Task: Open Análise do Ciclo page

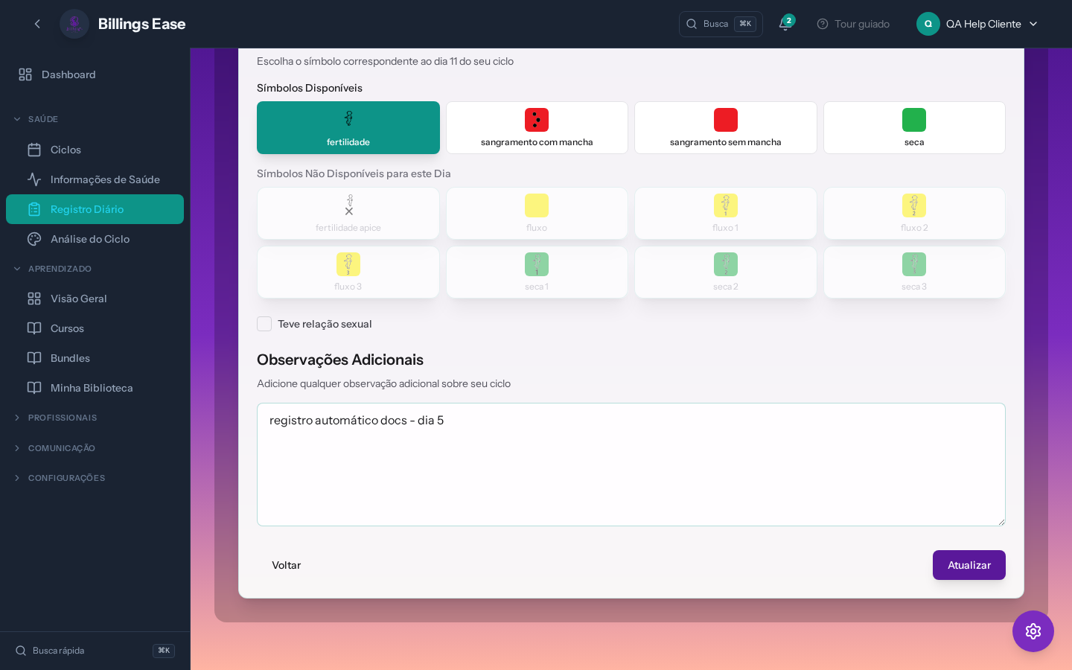Action: coord(90,239)
